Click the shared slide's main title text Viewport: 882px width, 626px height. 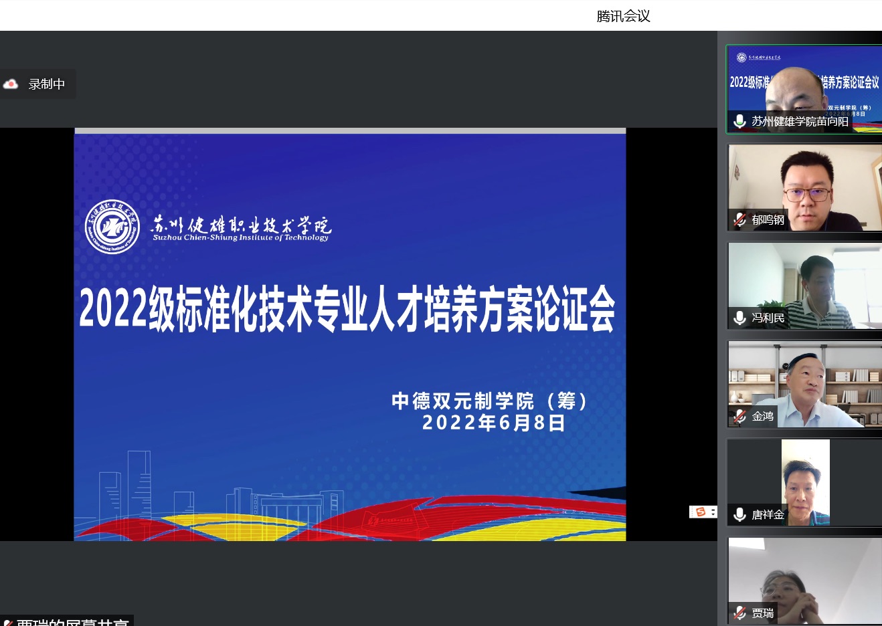347,309
